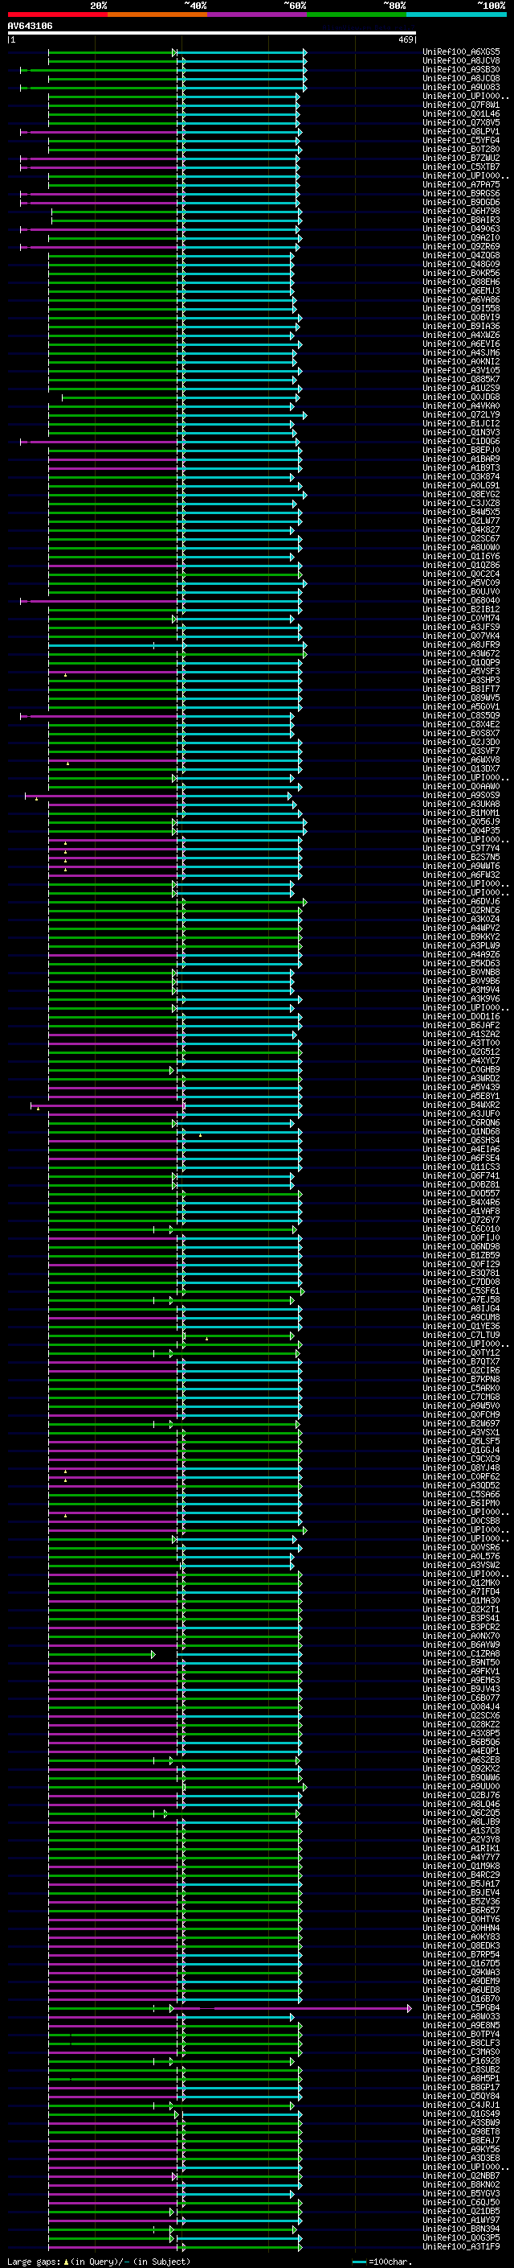
Task: Click the UniRef100_Q72LY9 entry
Action: pyautogui.click(x=461, y=414)
